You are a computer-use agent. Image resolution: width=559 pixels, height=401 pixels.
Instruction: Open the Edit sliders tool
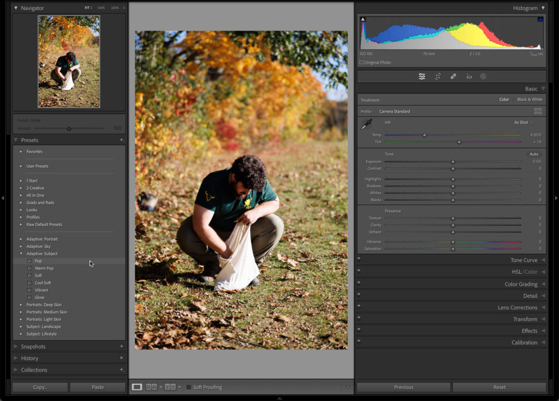[422, 76]
